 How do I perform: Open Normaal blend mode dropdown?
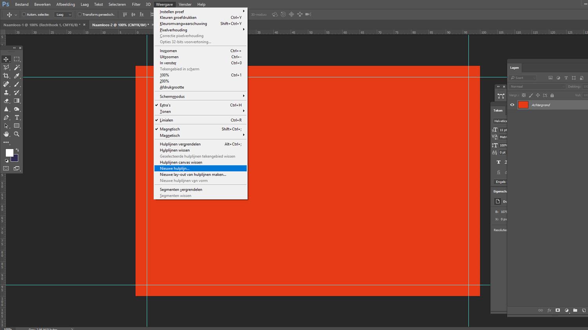537,86
